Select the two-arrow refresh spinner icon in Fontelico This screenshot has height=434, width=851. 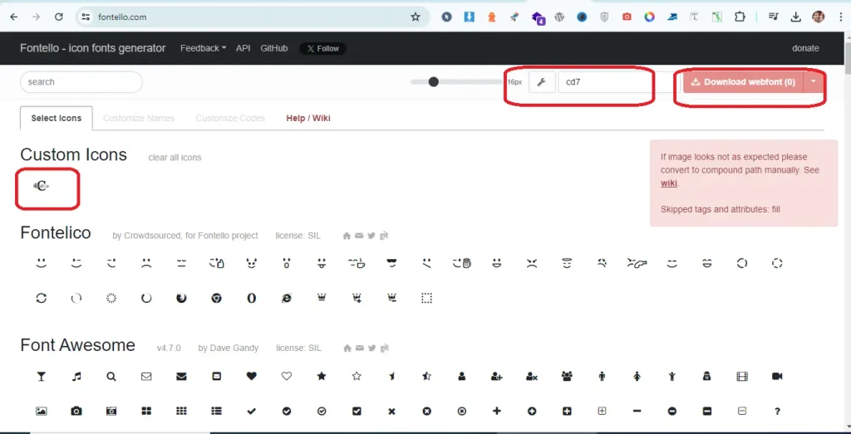pos(42,298)
